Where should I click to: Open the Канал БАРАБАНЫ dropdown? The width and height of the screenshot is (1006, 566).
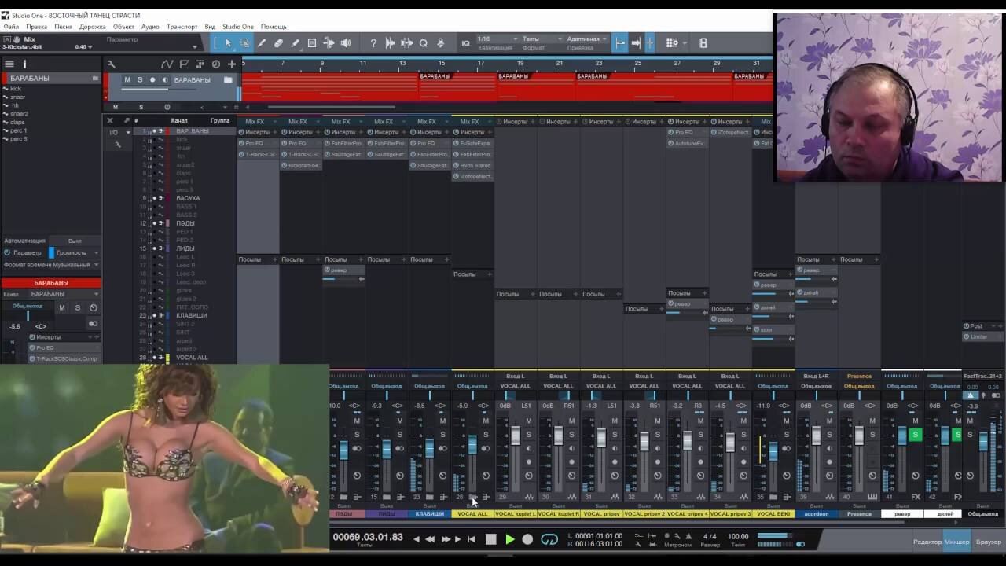64,294
